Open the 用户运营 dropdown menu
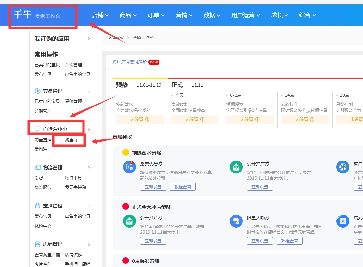Viewport: 363px width, 267px height. pos(246,15)
